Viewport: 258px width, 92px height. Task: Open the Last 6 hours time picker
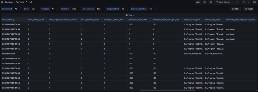[x=224, y=2]
